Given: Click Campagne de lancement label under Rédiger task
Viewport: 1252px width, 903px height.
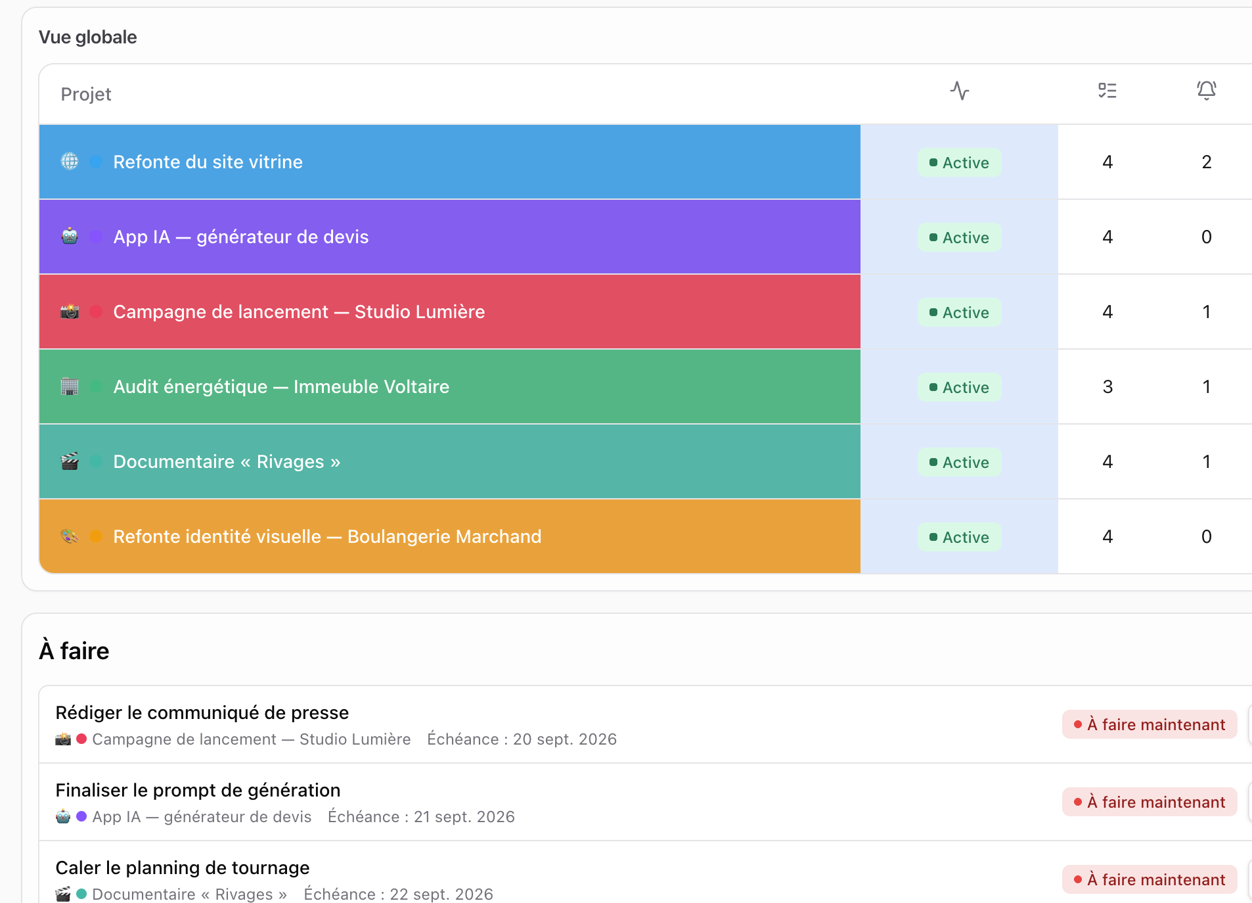Looking at the screenshot, I should [252, 739].
